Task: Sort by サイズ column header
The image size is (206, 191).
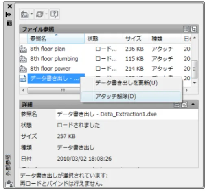Action: 136,39
